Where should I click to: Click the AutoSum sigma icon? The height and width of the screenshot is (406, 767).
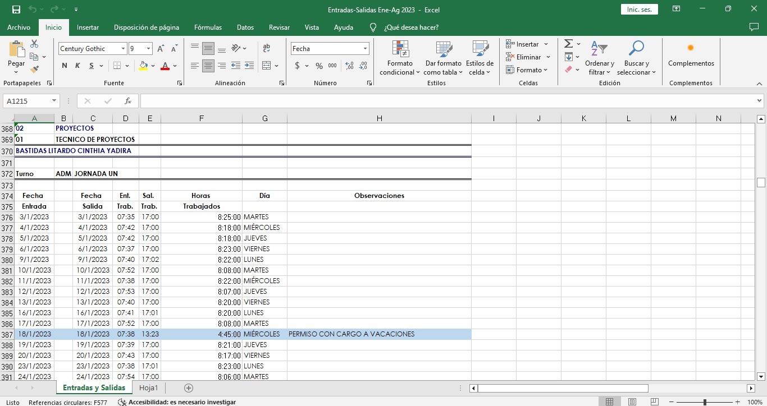click(x=568, y=44)
